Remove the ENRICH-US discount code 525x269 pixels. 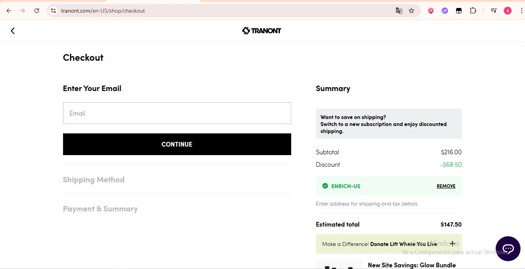(x=446, y=186)
